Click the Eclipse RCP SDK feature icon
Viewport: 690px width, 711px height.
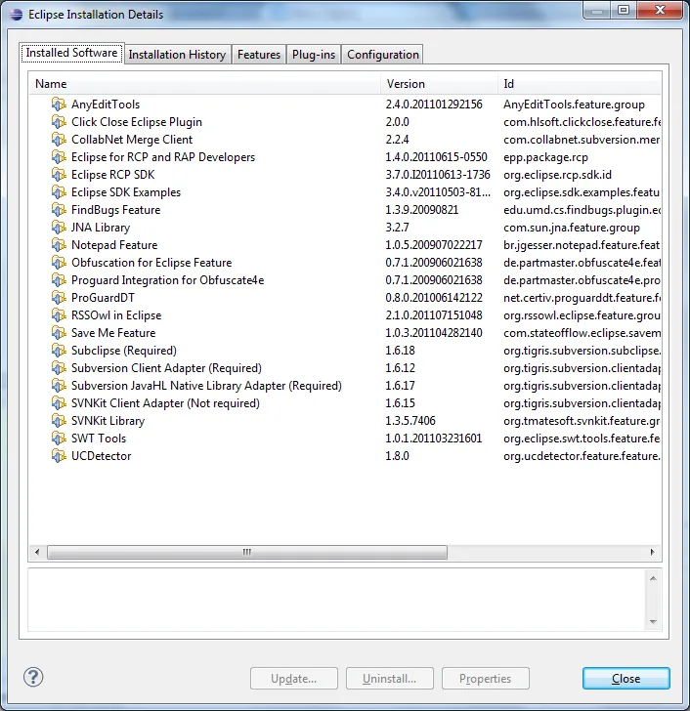click(58, 175)
